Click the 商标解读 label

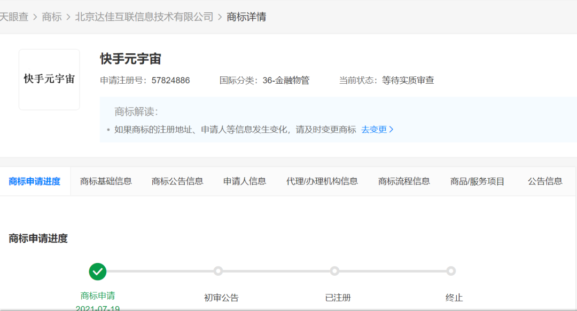click(136, 111)
